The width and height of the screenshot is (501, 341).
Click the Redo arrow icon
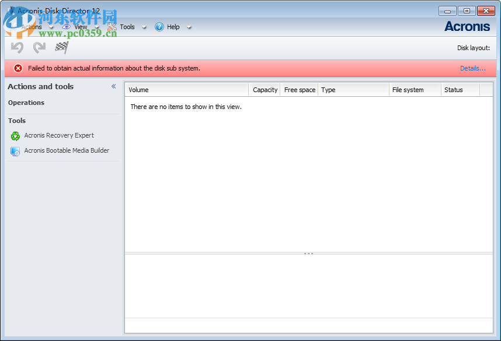(39, 47)
